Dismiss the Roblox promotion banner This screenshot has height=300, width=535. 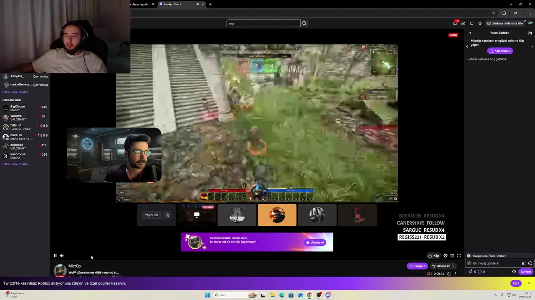(529, 283)
